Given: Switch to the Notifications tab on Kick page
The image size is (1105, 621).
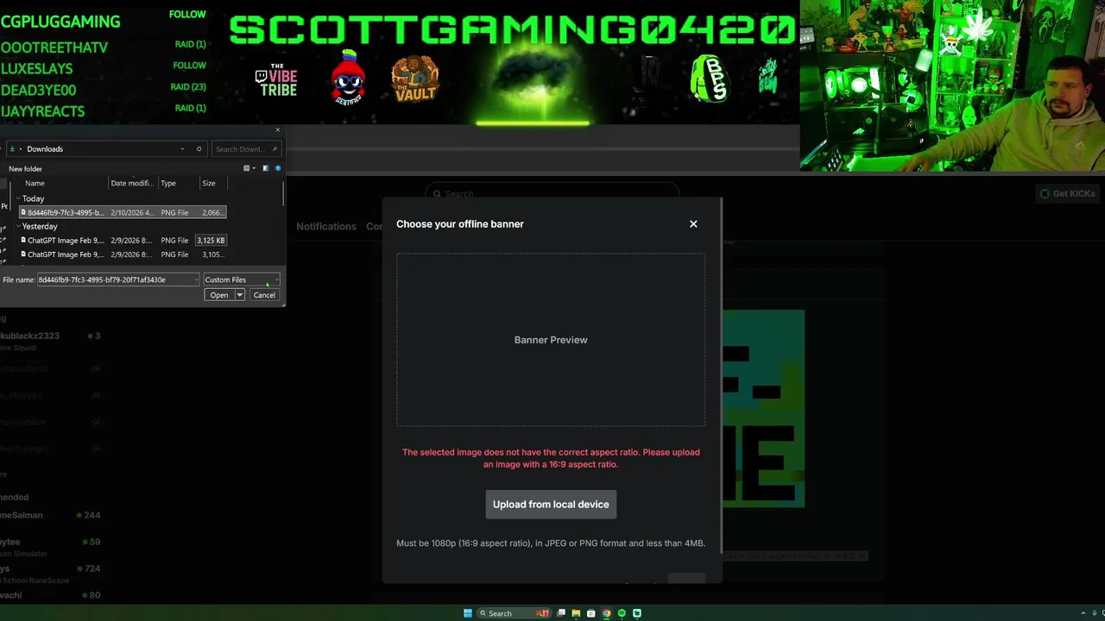Looking at the screenshot, I should (326, 226).
